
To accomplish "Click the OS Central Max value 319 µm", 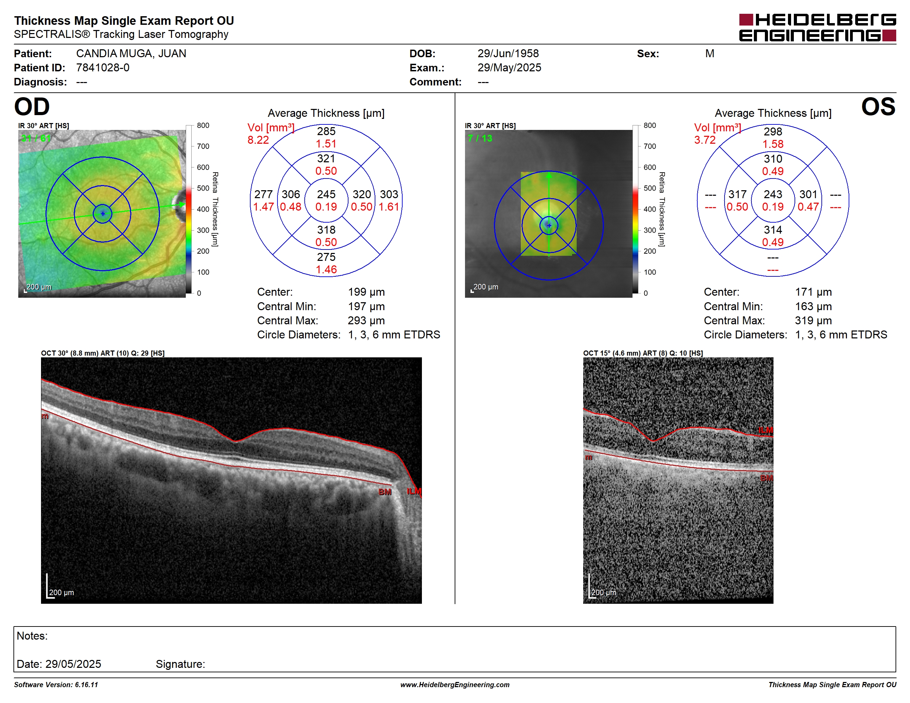I will click(x=813, y=321).
